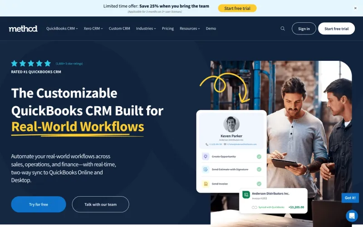Go to the Pricing page
This screenshot has height=227, width=363.
coord(168,29)
